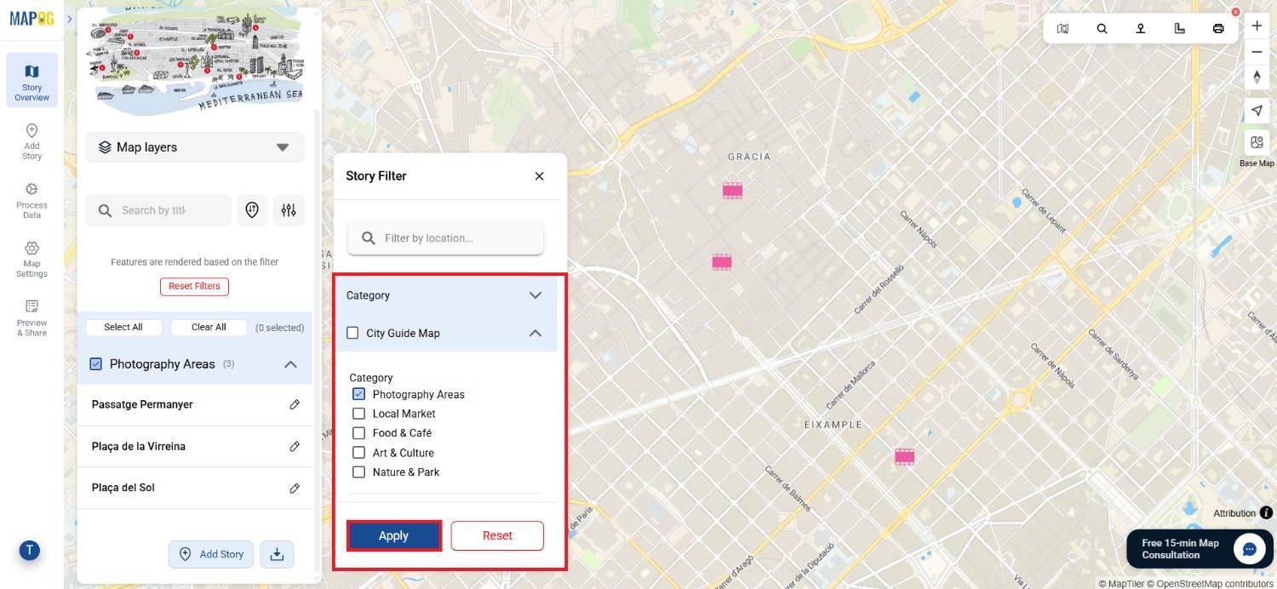The width and height of the screenshot is (1277, 589).
Task: Close the Story Filter dialog
Action: pos(539,176)
